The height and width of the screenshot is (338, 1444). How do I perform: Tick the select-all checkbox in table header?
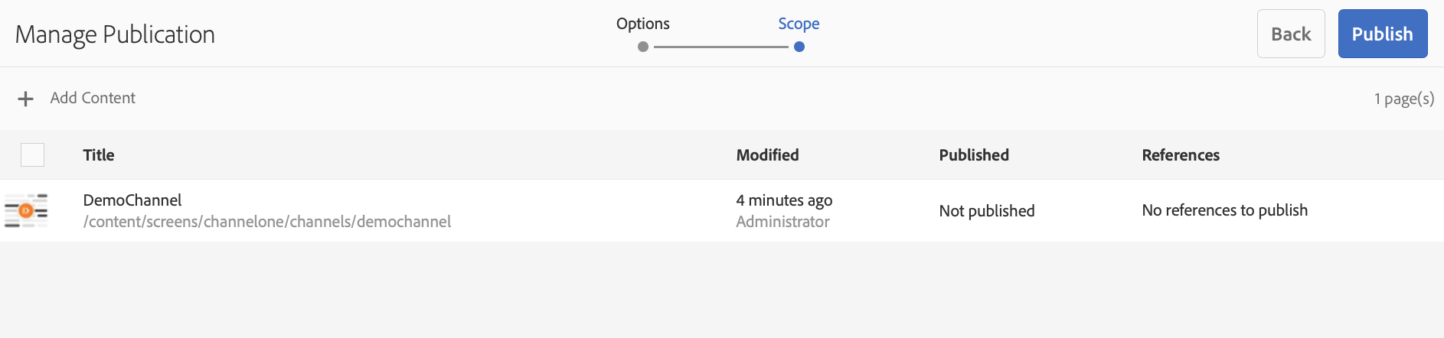click(x=33, y=155)
